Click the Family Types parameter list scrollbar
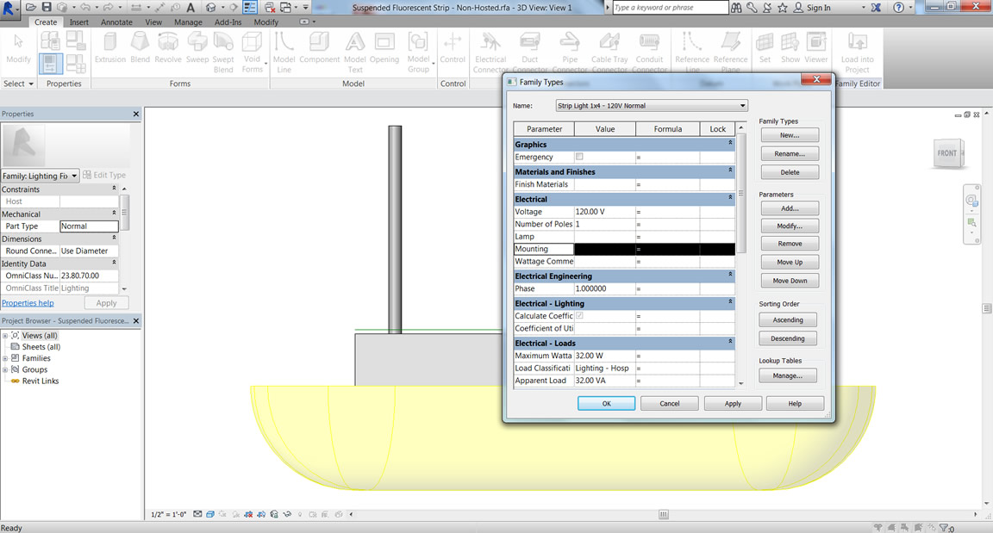The width and height of the screenshot is (993, 533). pyautogui.click(x=741, y=193)
